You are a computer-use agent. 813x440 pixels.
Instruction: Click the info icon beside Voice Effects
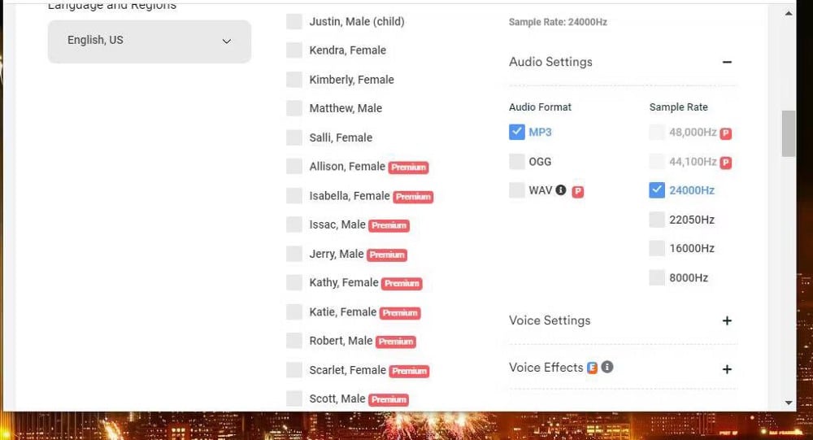tap(606, 368)
